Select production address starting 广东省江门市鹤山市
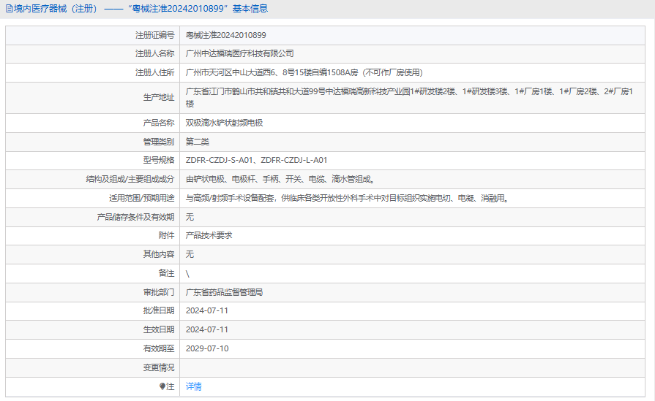The width and height of the screenshot is (655, 401). (x=409, y=97)
